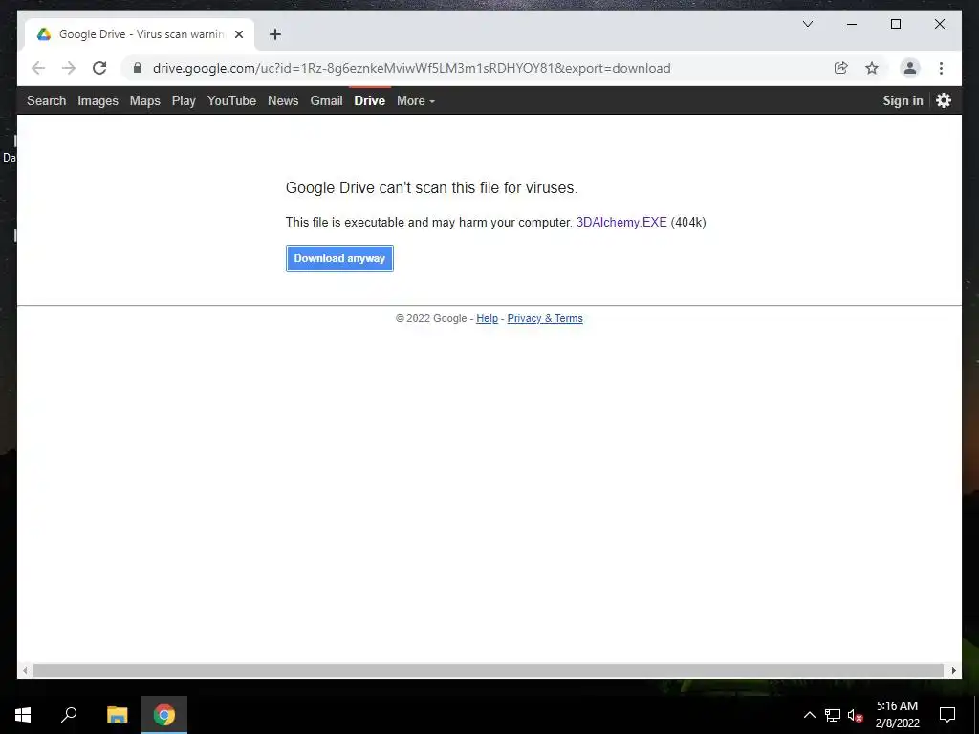The image size is (979, 734).
Task: Open the Chrome three-dot menu
Action: coord(941,68)
